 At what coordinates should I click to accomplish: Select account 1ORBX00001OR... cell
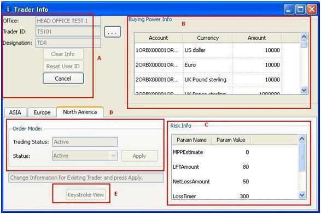[159, 50]
